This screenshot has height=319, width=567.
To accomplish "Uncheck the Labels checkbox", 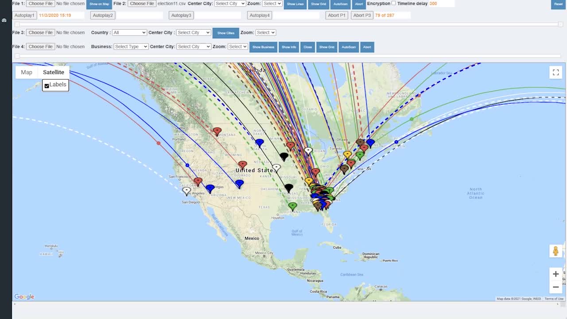I will click(47, 86).
